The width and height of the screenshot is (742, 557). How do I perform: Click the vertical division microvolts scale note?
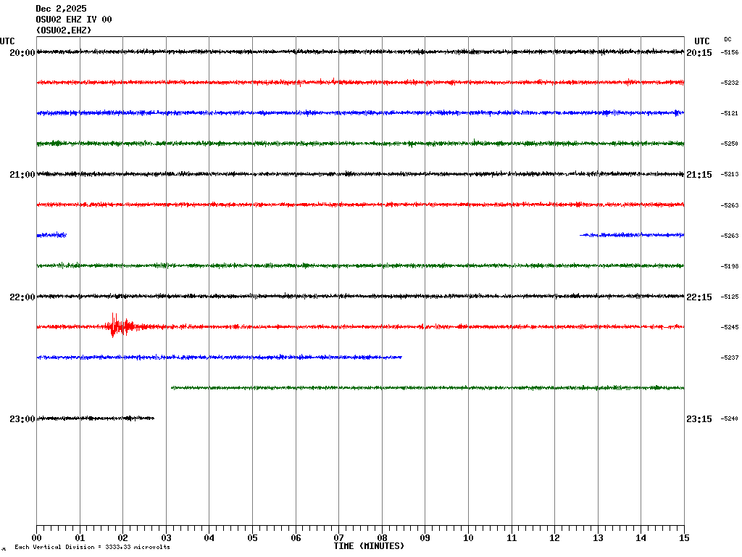pyautogui.click(x=92, y=548)
